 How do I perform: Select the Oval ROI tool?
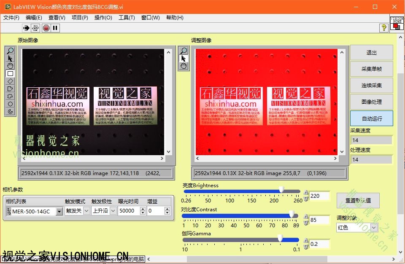[10, 104]
